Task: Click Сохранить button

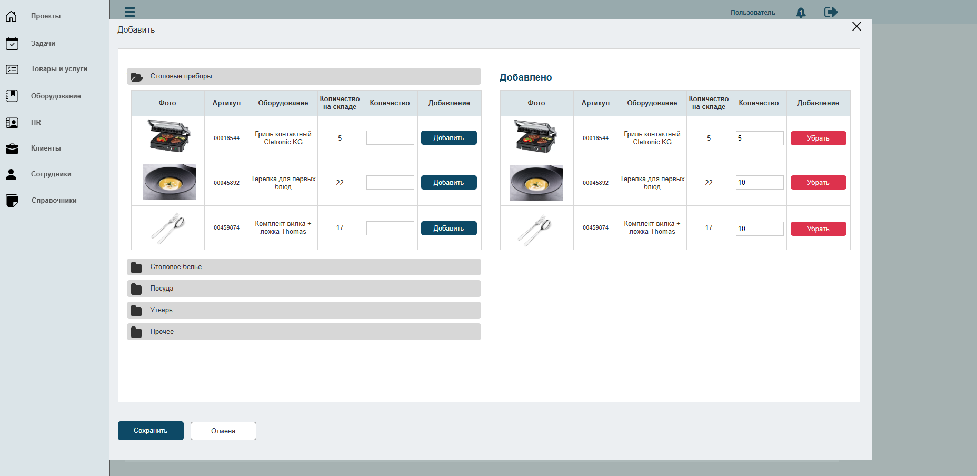Action: point(151,431)
